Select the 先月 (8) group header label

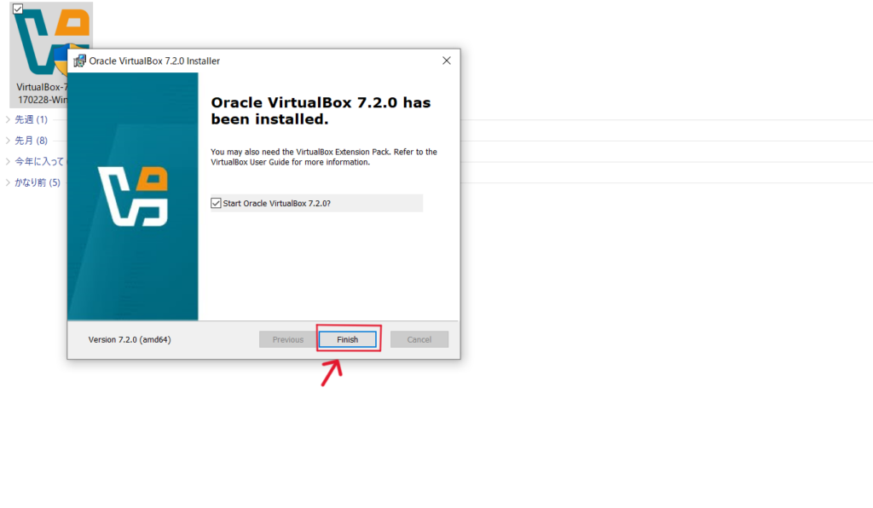point(32,141)
